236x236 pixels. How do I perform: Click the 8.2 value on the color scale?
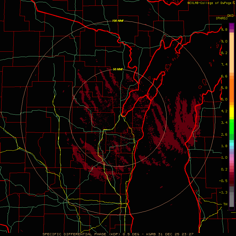(x=224, y=53)
